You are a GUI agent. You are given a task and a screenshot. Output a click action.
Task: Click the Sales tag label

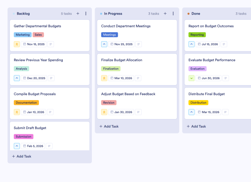[38, 35]
